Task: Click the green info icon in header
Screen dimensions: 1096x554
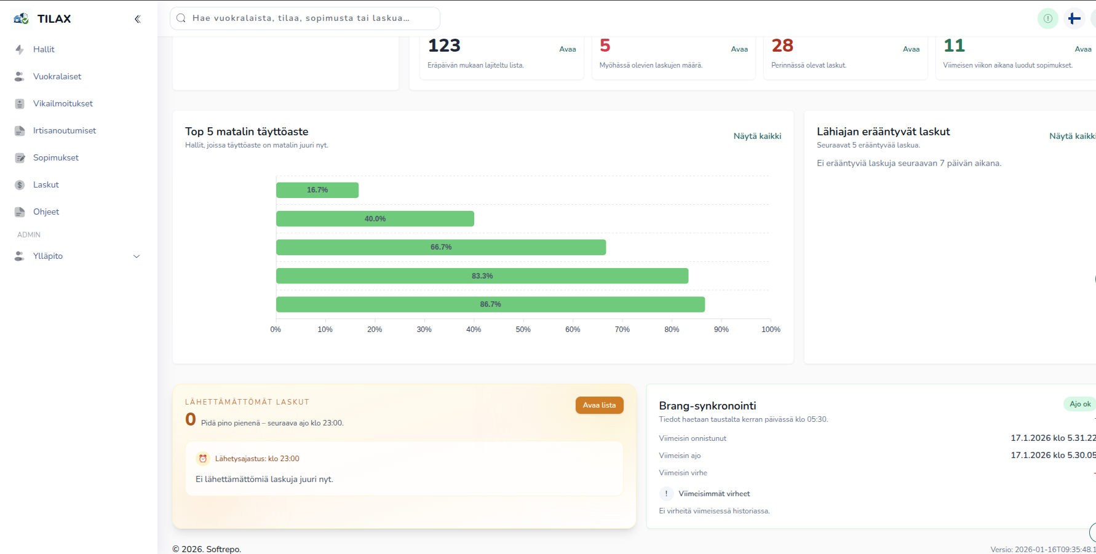Action: tap(1048, 18)
